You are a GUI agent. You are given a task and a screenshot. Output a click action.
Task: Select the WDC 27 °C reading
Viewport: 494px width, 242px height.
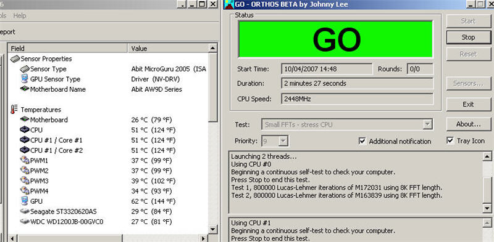click(x=151, y=222)
